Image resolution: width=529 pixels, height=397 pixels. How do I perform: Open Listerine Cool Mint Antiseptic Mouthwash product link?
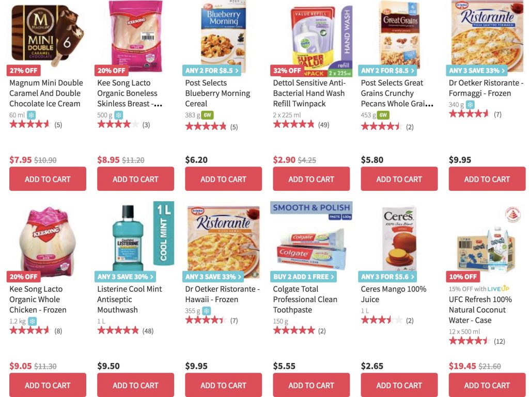pos(130,300)
